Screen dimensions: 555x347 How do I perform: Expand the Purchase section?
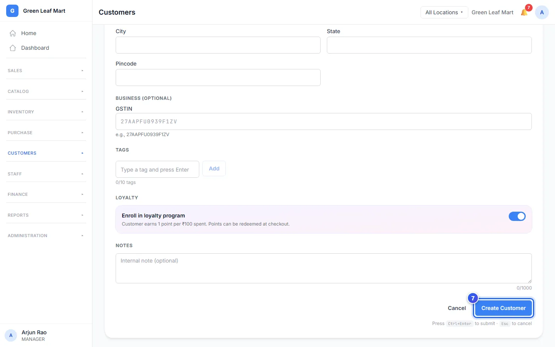pyautogui.click(x=46, y=133)
